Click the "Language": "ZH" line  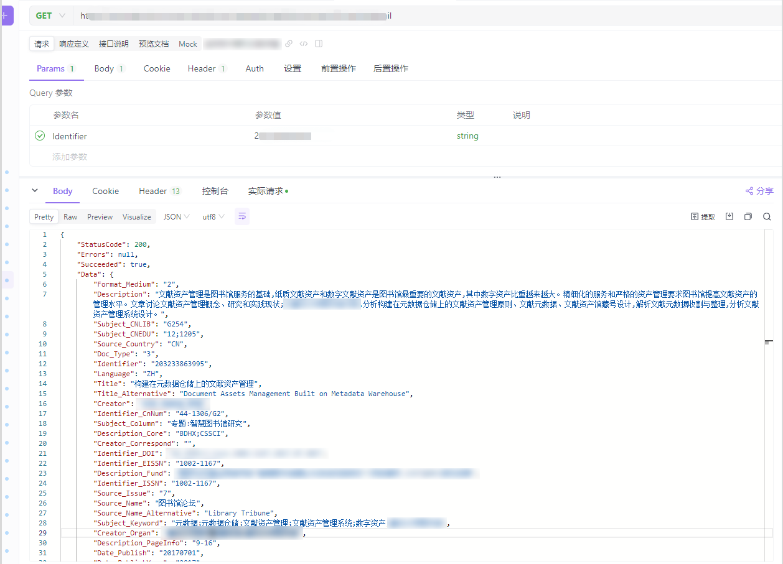click(x=128, y=374)
